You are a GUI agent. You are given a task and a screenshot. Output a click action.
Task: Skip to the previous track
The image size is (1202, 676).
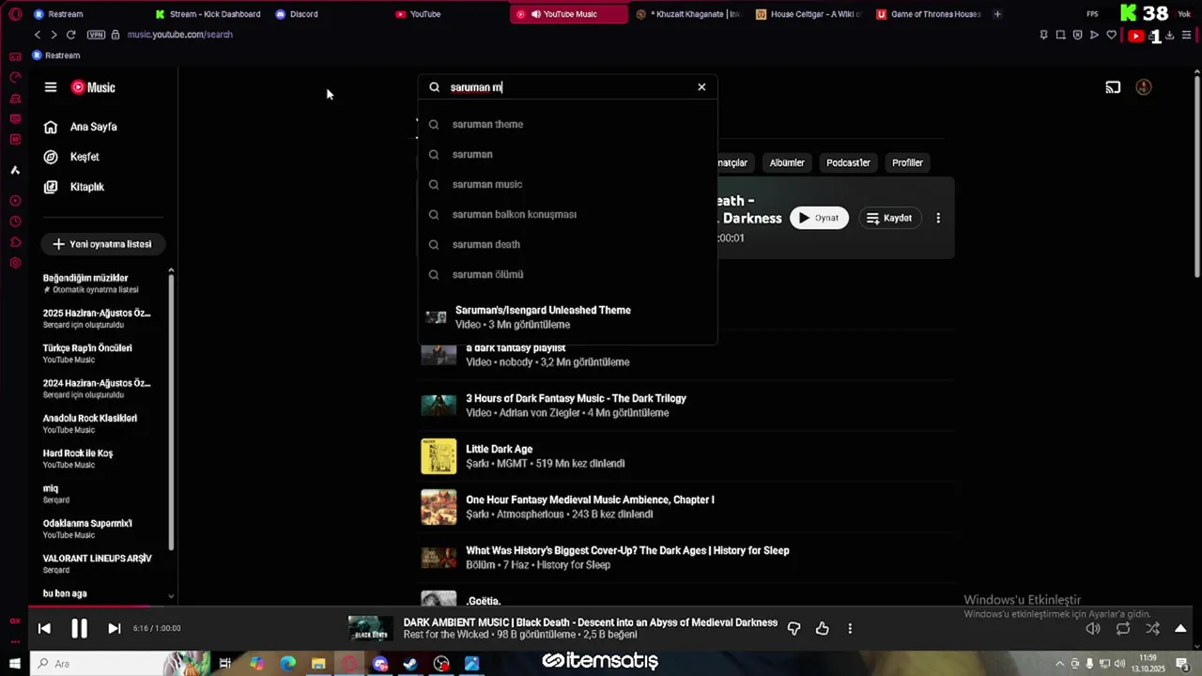pos(44,628)
